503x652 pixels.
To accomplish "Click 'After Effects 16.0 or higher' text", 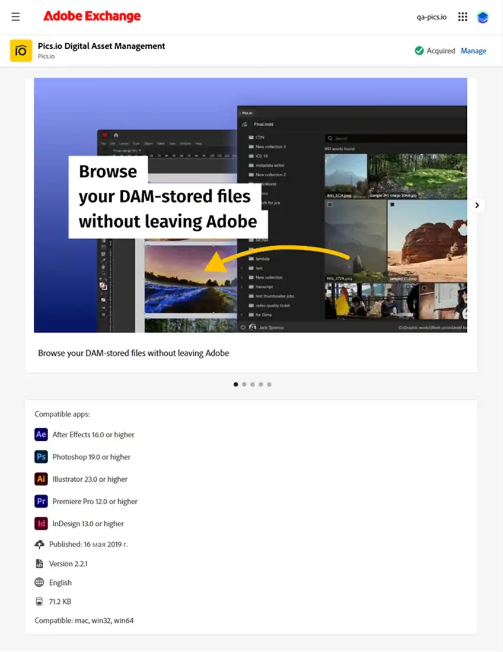I will tap(93, 434).
